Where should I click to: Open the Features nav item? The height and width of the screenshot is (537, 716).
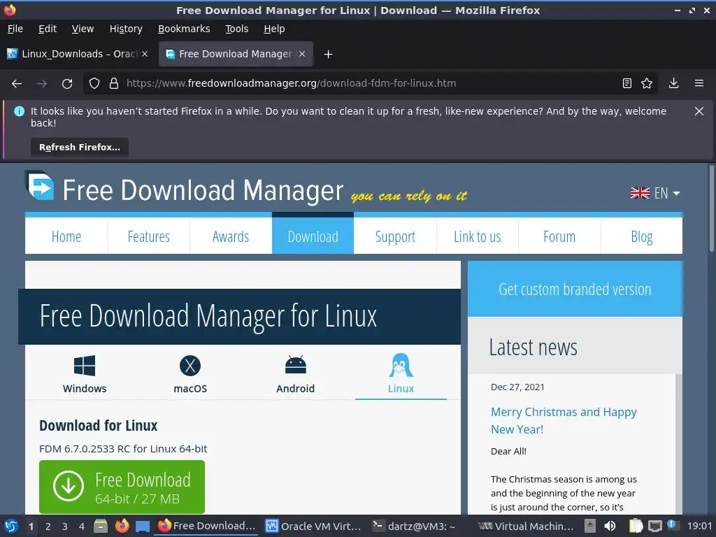[148, 236]
